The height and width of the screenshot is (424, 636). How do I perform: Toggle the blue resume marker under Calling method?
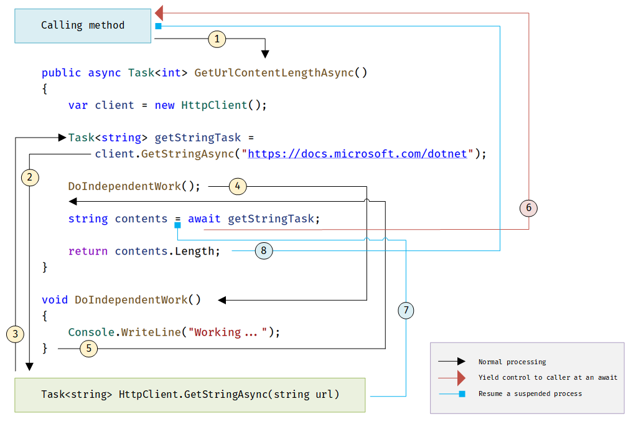pyautogui.click(x=158, y=26)
